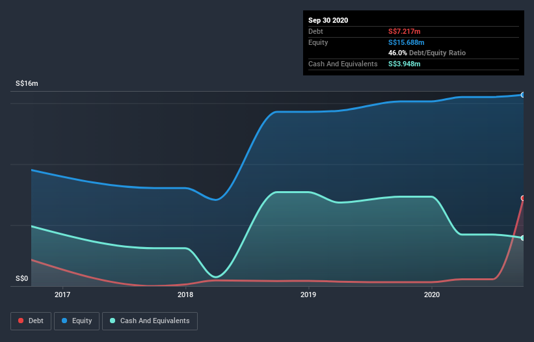This screenshot has height=342, width=534.
Task: Click the S$7.217m debt value
Action: coord(405,31)
